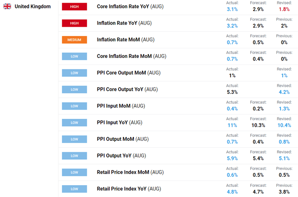Viewport: 298px width, 197px height.
Task: Click the 5.9% actual PPI Output YoY value
Action: pyautogui.click(x=232, y=158)
